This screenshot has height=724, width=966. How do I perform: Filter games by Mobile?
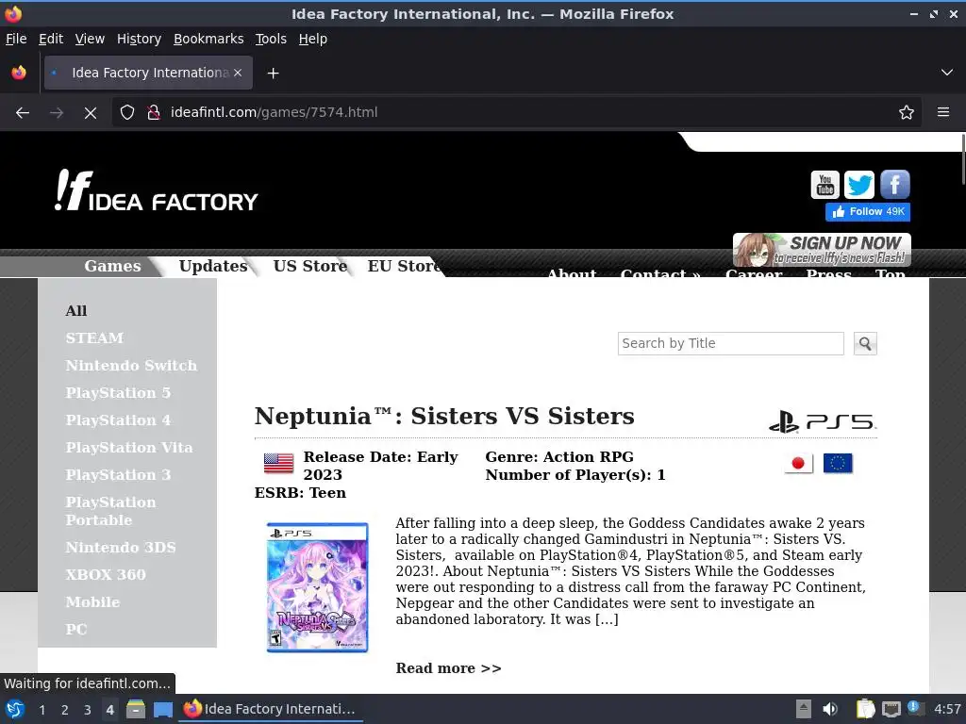click(x=92, y=602)
